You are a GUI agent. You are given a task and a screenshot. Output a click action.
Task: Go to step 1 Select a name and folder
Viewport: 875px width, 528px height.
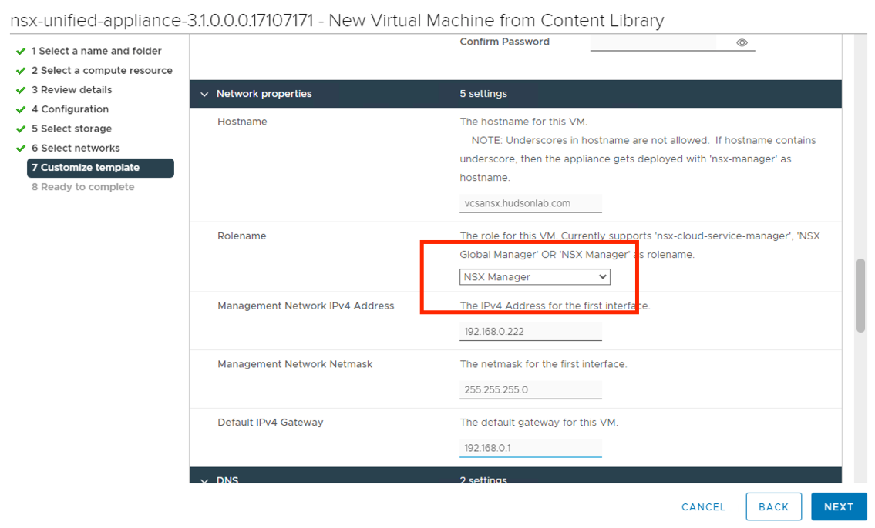pos(96,51)
